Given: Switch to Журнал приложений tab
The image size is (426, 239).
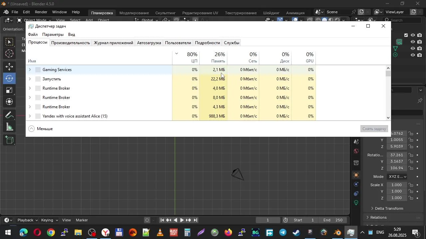Looking at the screenshot, I should coord(113,43).
